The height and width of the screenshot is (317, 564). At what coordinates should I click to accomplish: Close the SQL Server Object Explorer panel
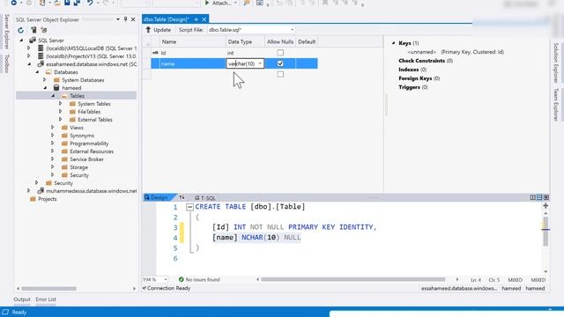[x=133, y=19]
